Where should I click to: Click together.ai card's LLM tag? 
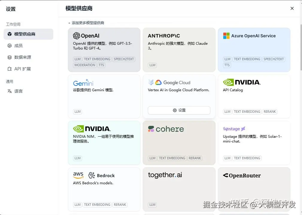point(152,205)
